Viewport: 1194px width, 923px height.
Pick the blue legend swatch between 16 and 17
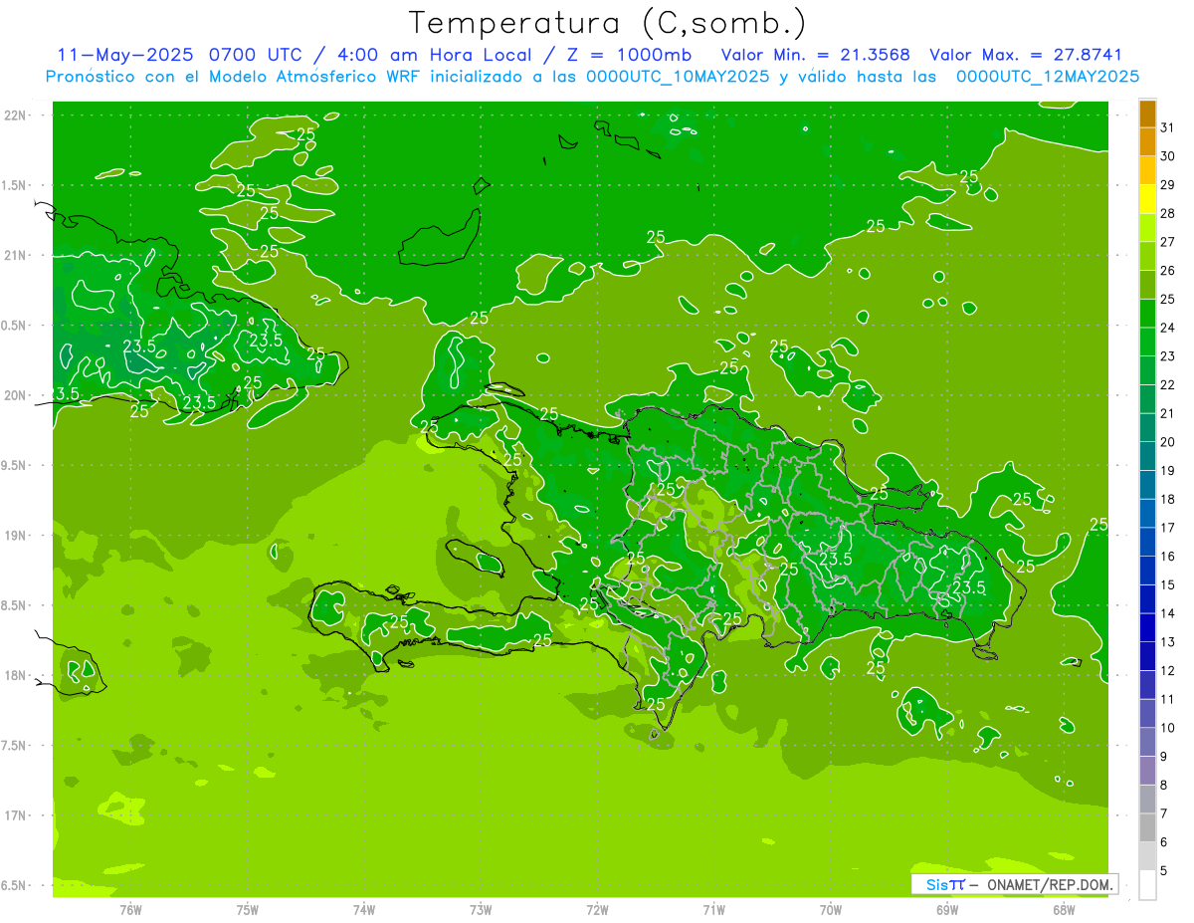point(1148,542)
